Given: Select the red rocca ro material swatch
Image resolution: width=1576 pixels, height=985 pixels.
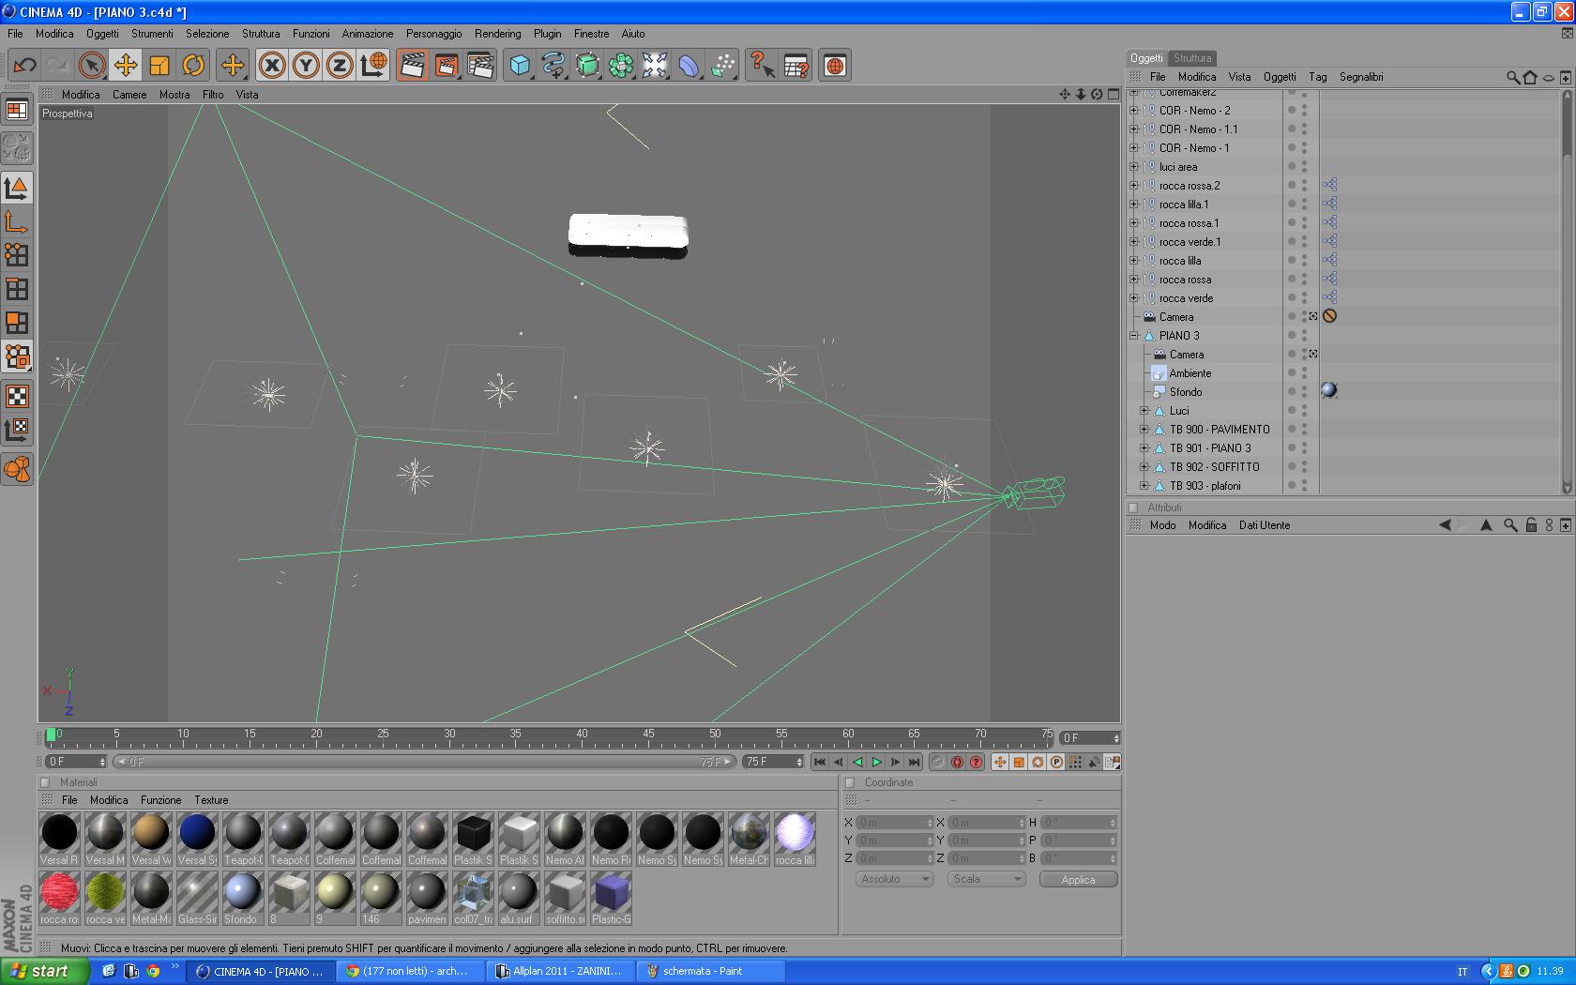Looking at the screenshot, I should (x=60, y=898).
